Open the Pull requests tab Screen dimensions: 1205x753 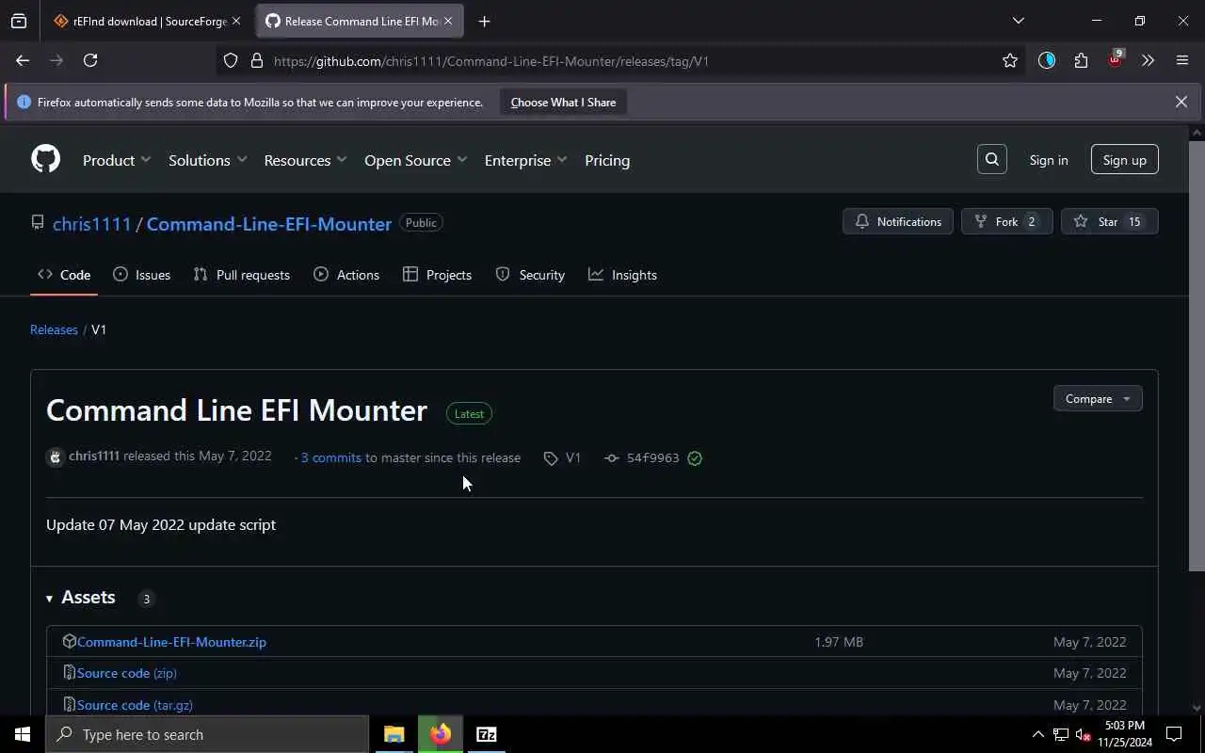click(242, 275)
